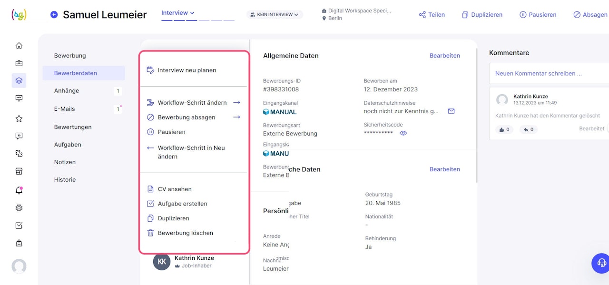Open the KEIN INTERVIEW dropdown
The image size is (609, 285).
[x=275, y=15]
